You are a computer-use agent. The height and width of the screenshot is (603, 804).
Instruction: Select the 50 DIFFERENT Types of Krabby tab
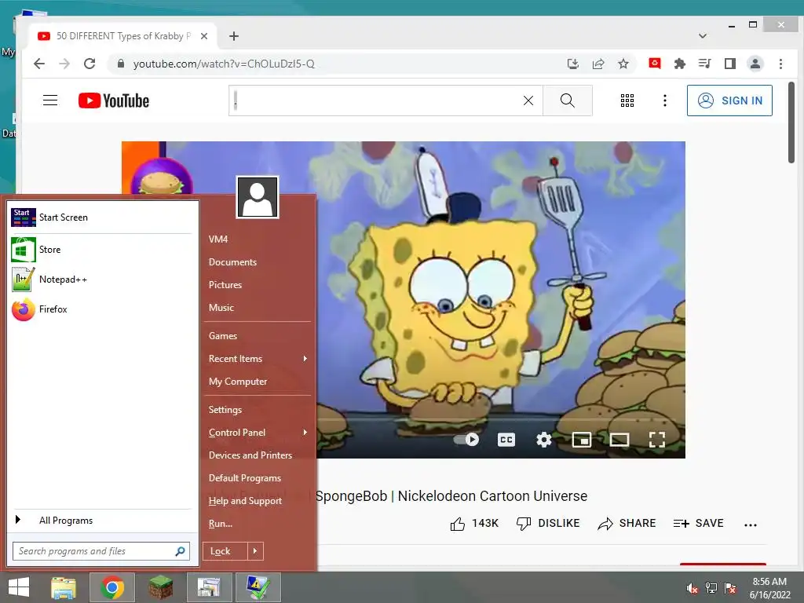pyautogui.click(x=123, y=36)
